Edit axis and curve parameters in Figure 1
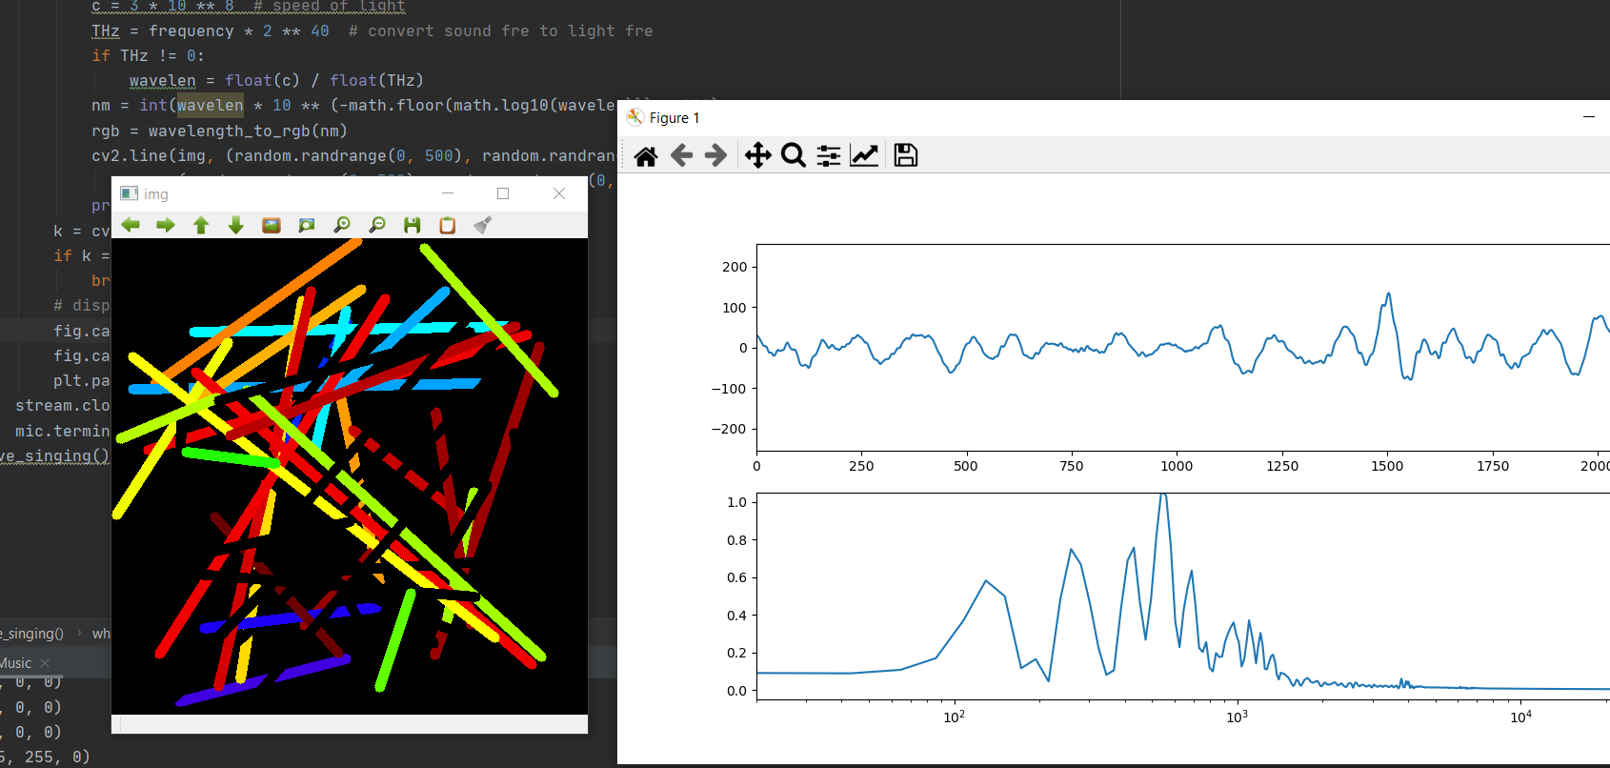Screen dimensions: 1610x768 point(864,155)
